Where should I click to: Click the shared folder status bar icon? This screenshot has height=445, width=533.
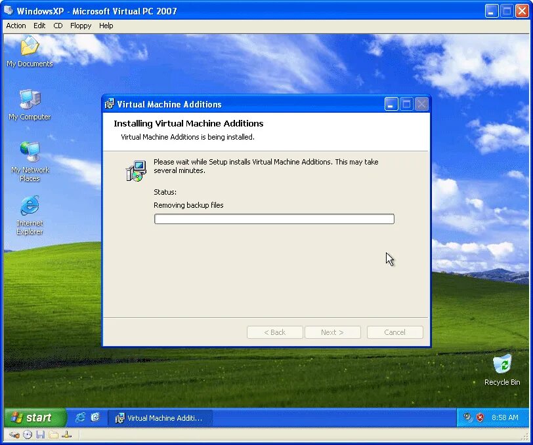click(x=53, y=435)
